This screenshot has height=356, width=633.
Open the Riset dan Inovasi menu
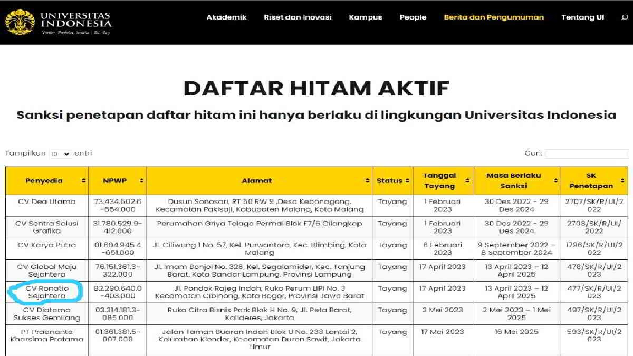(298, 17)
